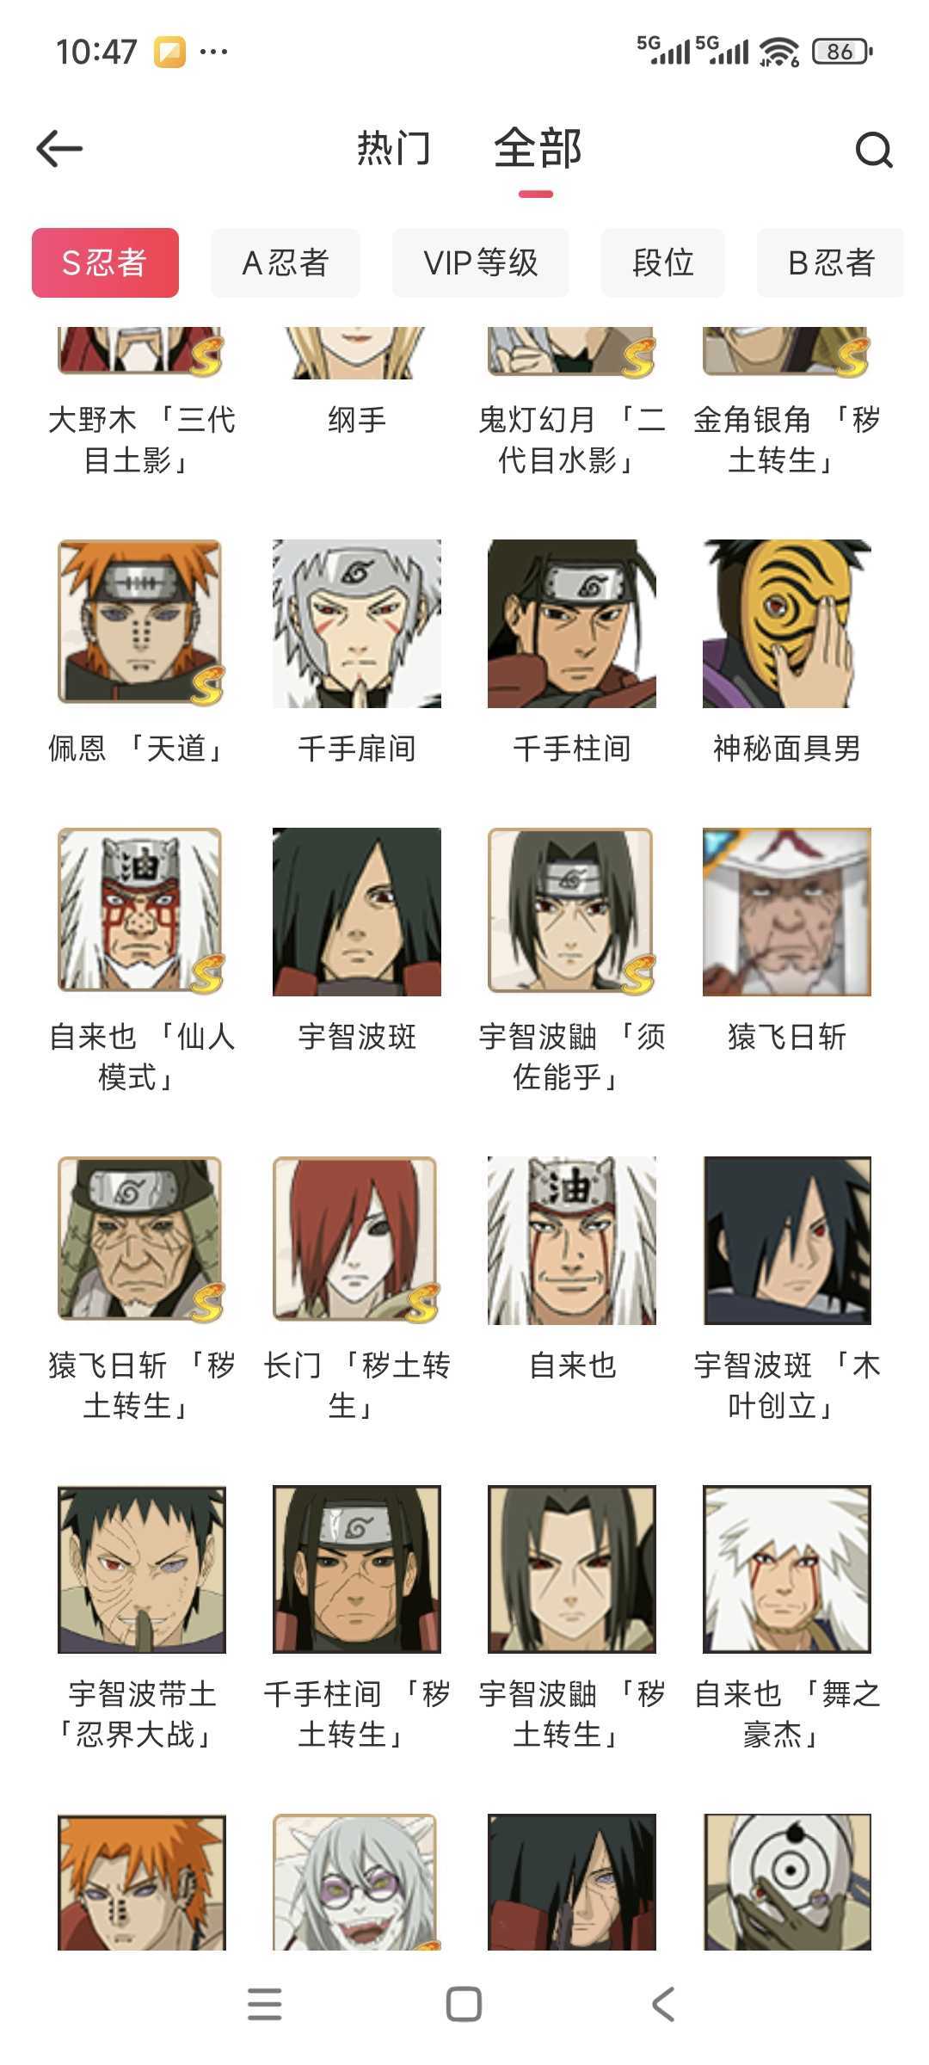Open 长门「秽土转生」red-haired avatar
The width and height of the screenshot is (929, 2065).
tap(357, 1240)
